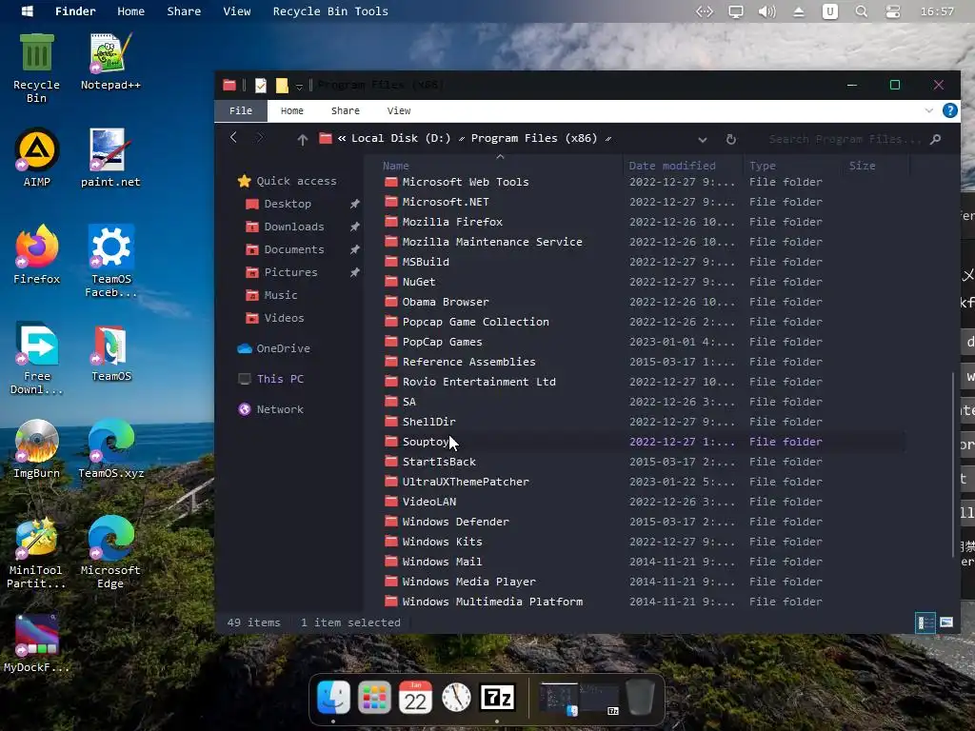
Task: Select OneDrive in navigation pane
Action: click(273, 348)
